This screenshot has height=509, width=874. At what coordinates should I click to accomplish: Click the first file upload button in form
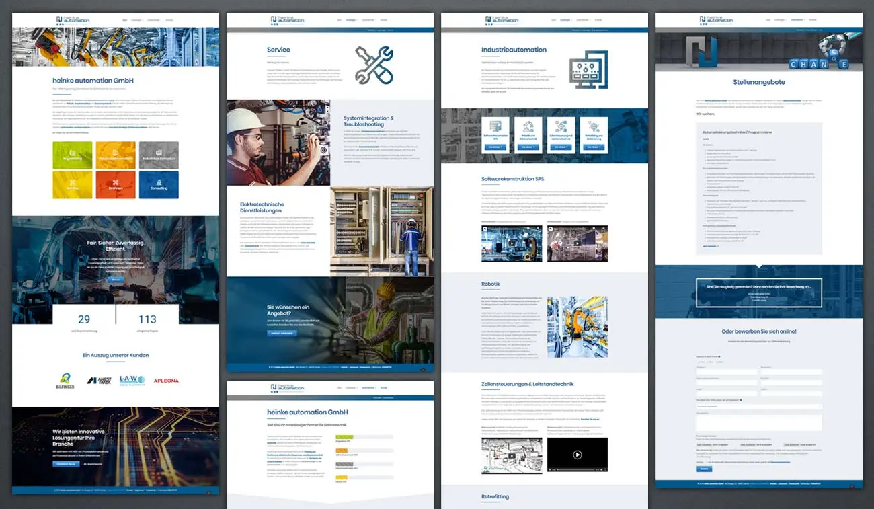703,444
